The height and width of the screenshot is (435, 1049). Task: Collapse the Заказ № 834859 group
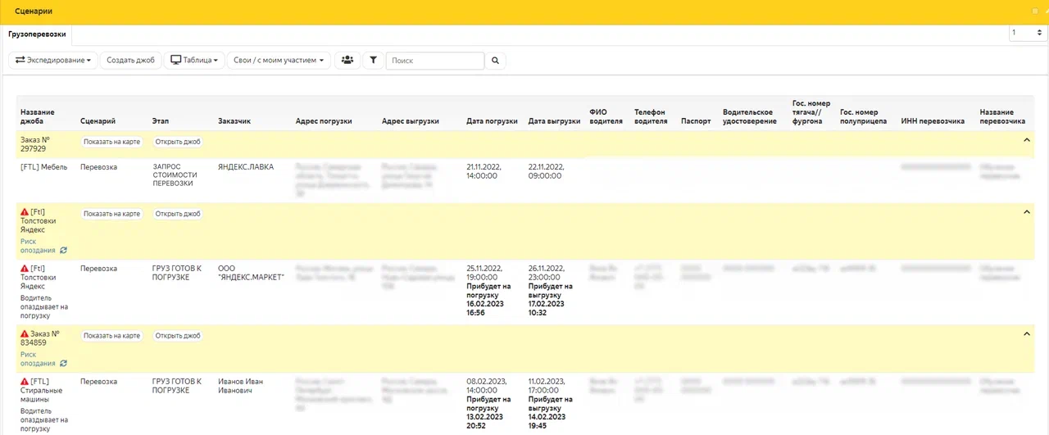pyautogui.click(x=1027, y=334)
